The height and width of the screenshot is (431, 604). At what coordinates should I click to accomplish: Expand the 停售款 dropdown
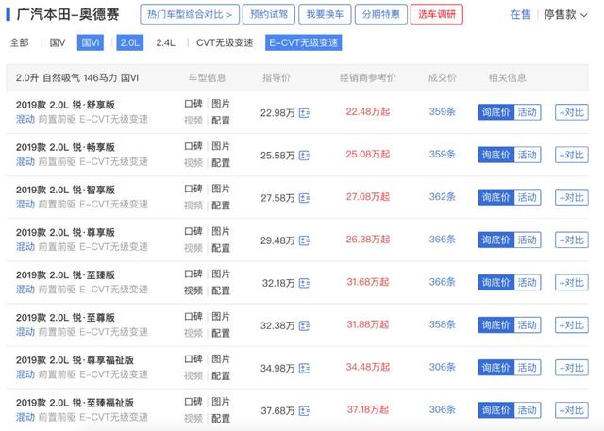[565, 15]
